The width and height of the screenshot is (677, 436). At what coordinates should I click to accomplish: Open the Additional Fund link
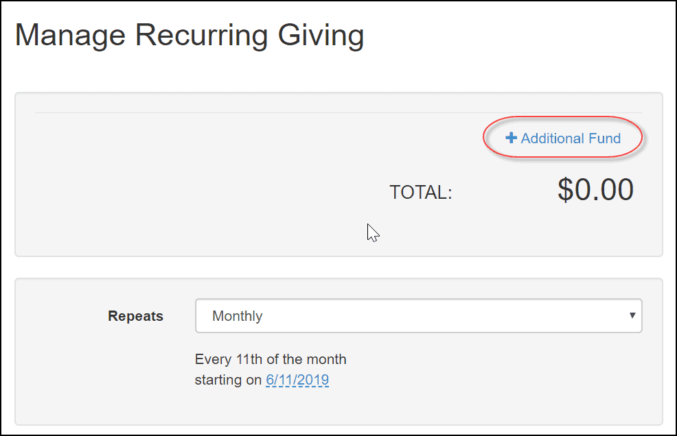coord(563,138)
